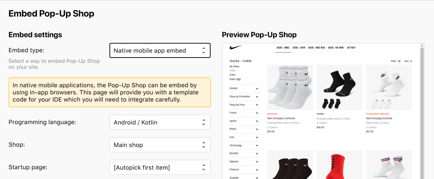Open the Jordan black ankle socks thumbnail

(x=339, y=87)
